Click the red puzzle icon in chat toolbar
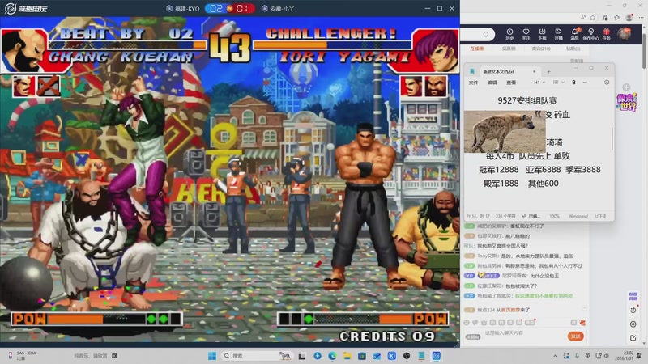Image resolution: width=648 pixels, height=364 pixels. 582,323
